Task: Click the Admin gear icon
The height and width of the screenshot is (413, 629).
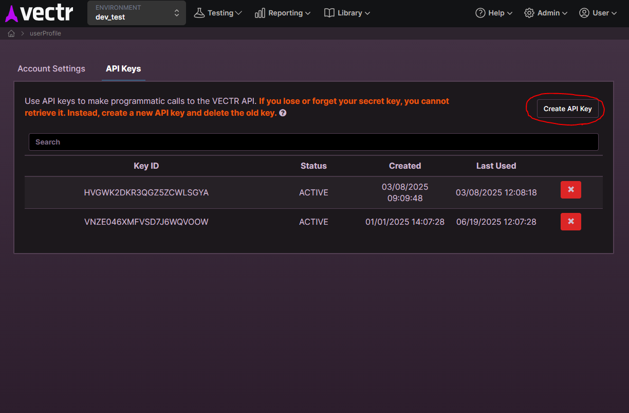Action: click(529, 12)
